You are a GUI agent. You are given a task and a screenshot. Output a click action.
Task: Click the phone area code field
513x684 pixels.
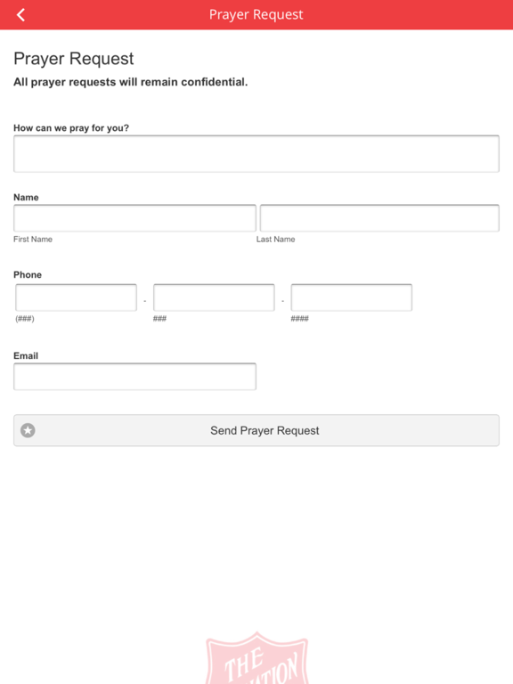[x=77, y=297]
